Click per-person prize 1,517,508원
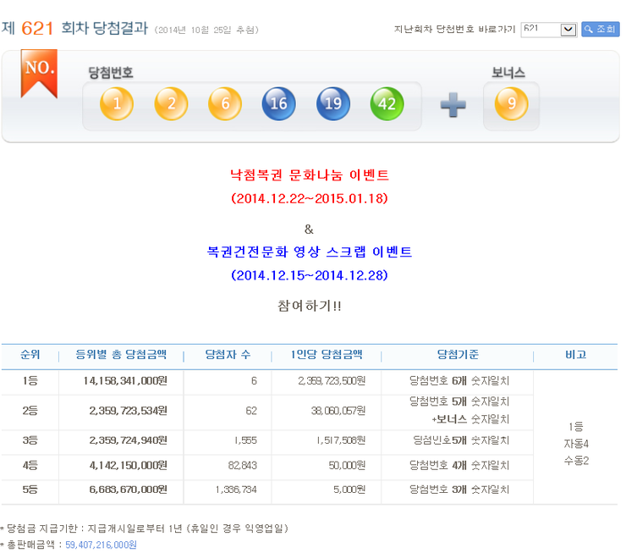Viewport: 626px width, 559px height. pyautogui.click(x=341, y=440)
